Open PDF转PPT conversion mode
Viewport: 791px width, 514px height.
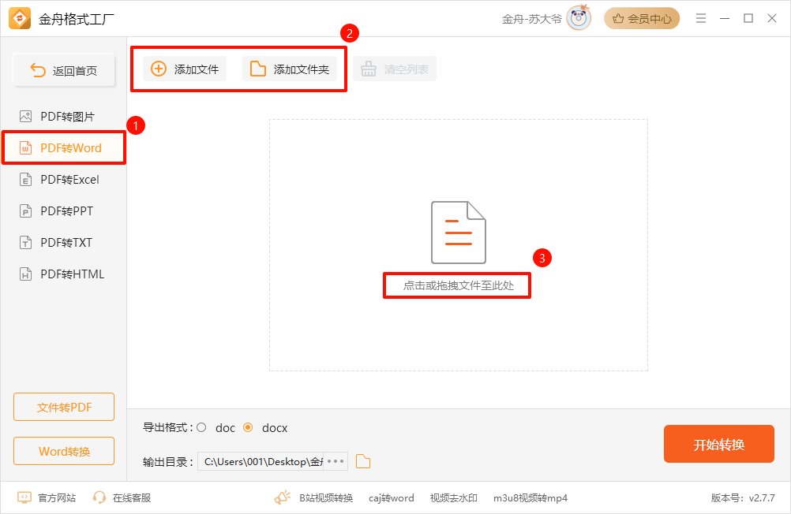(x=64, y=211)
